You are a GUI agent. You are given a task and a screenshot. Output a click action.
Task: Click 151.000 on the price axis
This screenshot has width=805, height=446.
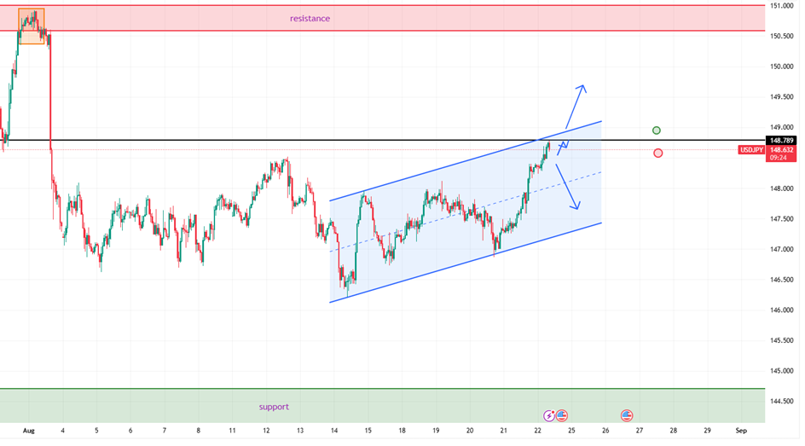coord(782,6)
